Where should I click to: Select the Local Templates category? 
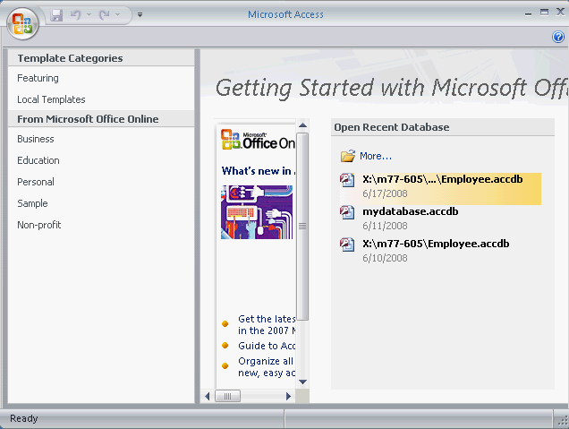tap(51, 100)
